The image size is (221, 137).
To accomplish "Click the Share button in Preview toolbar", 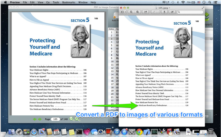I will coord(145,12).
